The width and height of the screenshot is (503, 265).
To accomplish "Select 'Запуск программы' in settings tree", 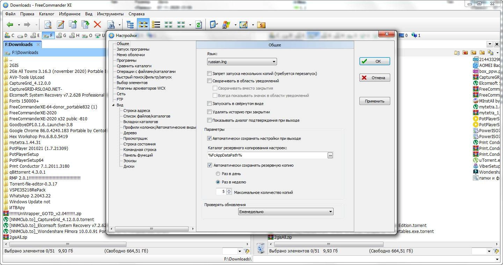I will coord(133,49).
